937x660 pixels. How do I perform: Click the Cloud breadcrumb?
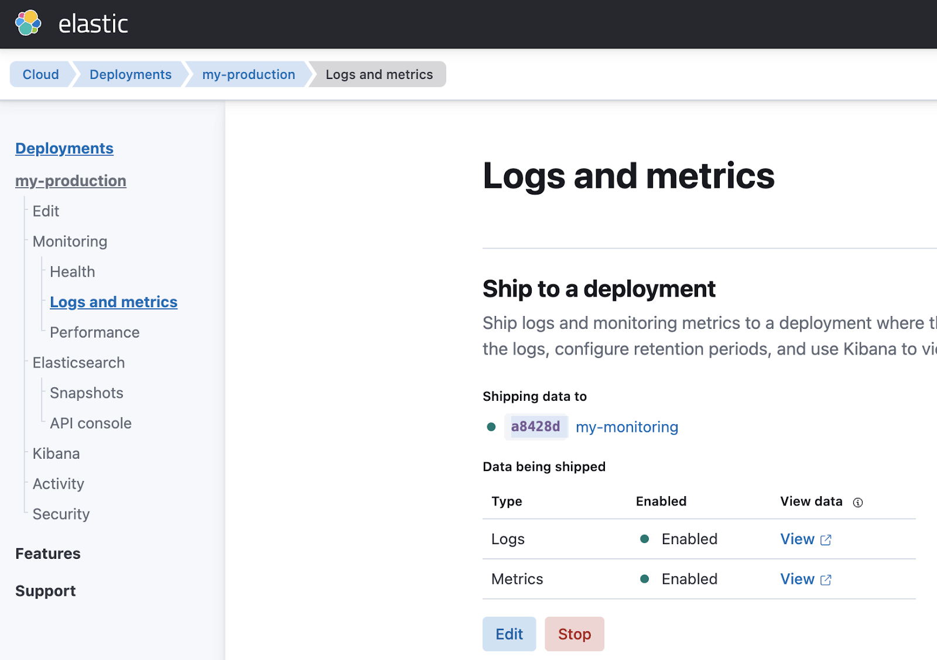coord(40,74)
